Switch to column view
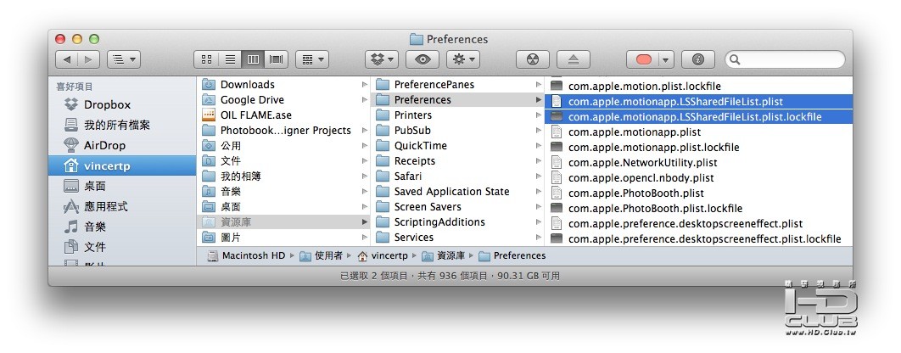This screenshot has width=901, height=353. click(253, 59)
